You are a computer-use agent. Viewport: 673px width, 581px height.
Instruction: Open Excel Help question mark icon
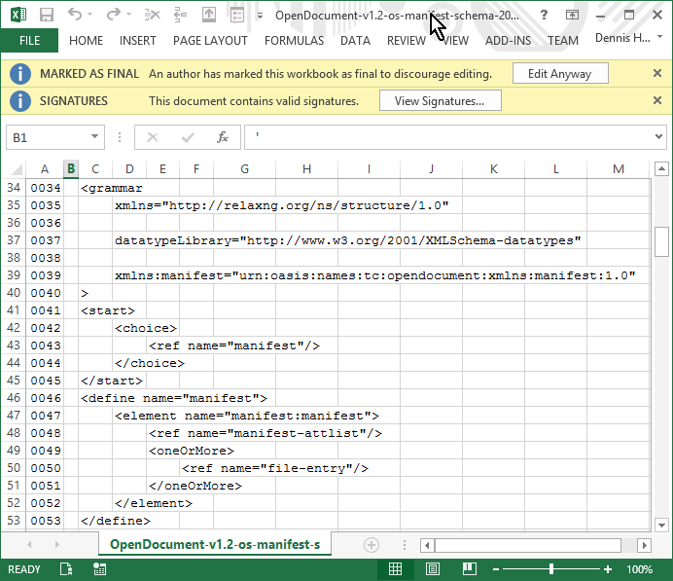pyautogui.click(x=543, y=15)
